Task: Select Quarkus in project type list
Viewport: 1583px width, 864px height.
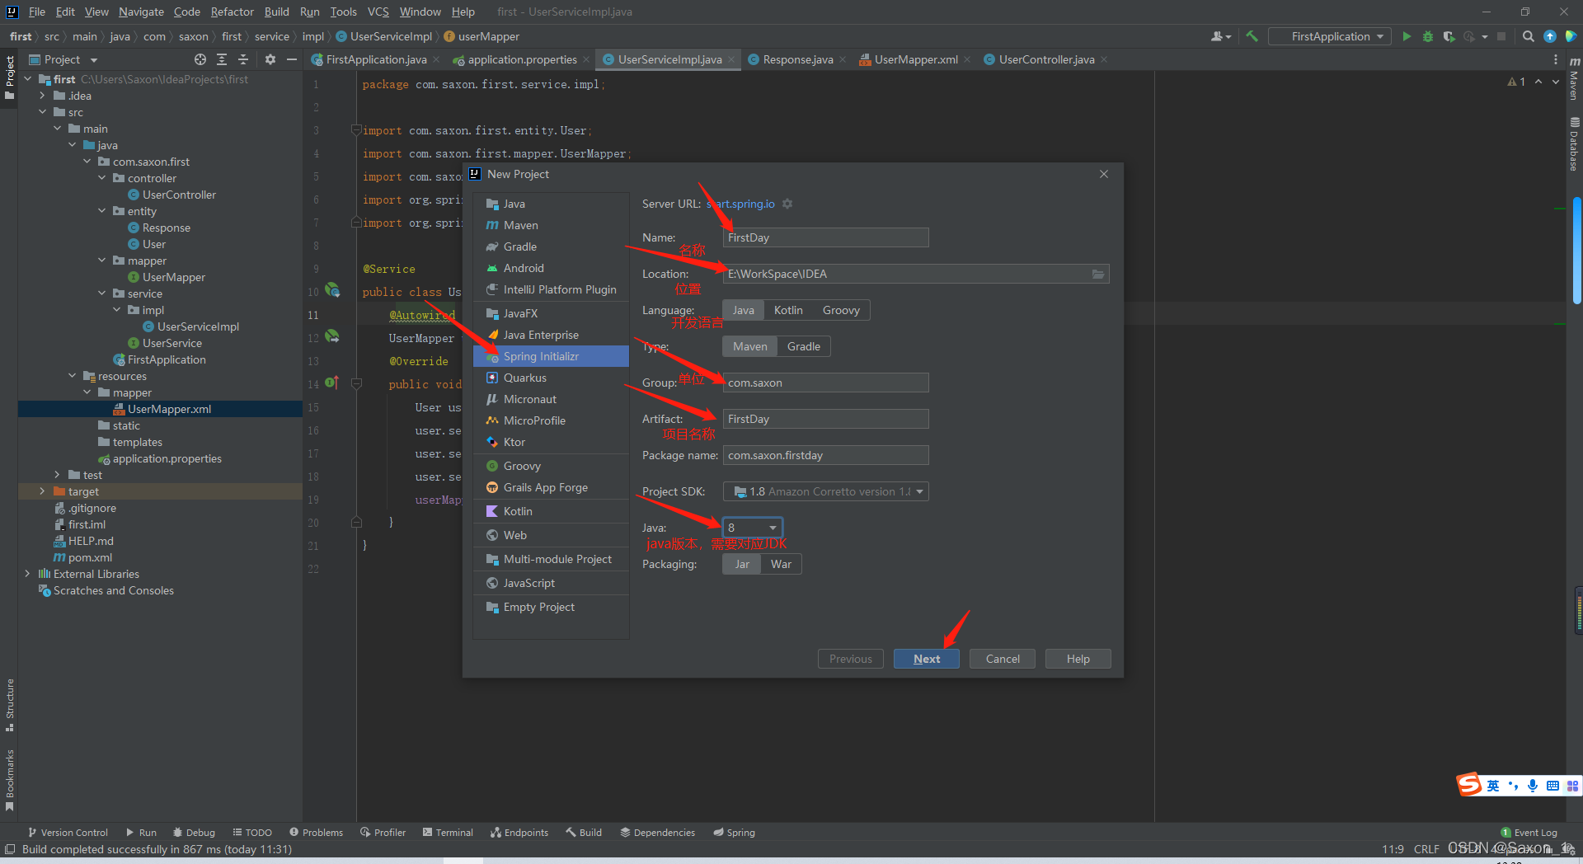Action: coord(551,378)
